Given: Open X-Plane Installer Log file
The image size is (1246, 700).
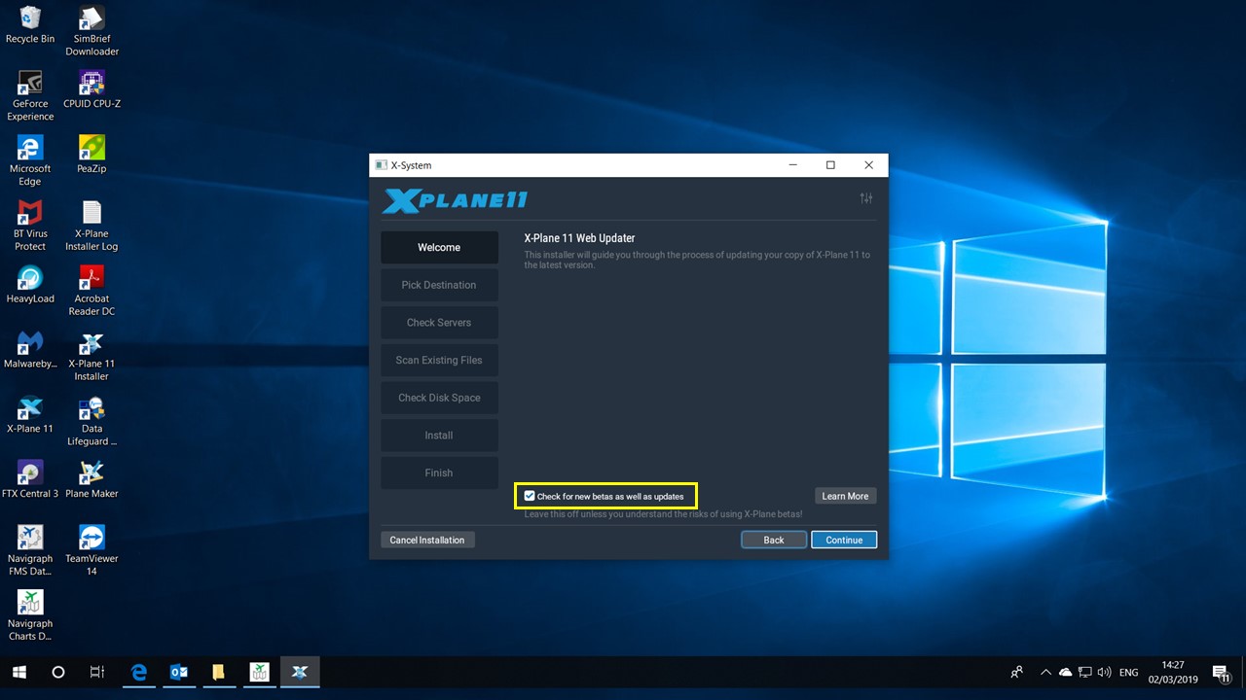Looking at the screenshot, I should 92,226.
